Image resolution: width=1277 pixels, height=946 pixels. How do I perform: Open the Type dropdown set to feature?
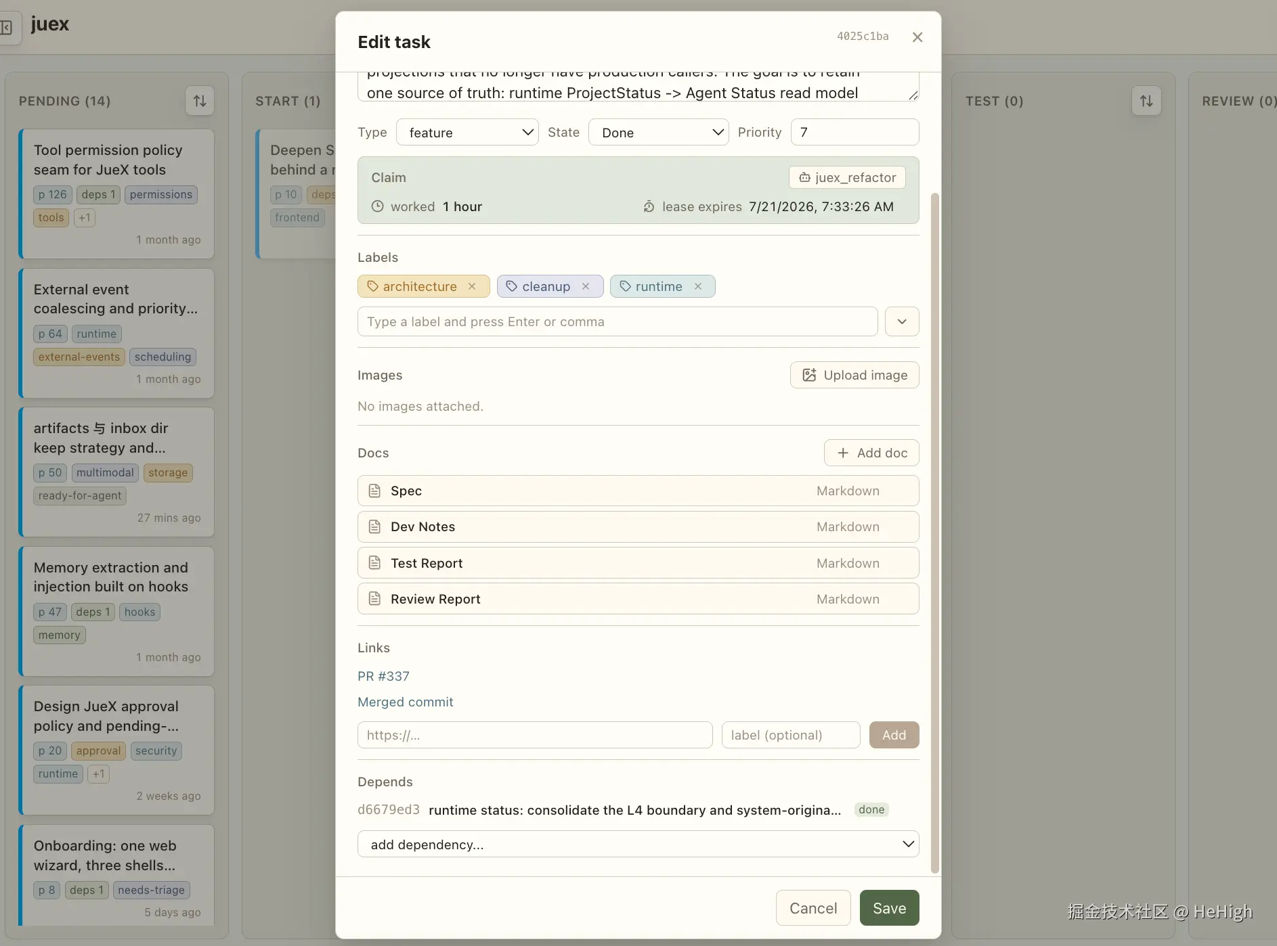pos(467,132)
